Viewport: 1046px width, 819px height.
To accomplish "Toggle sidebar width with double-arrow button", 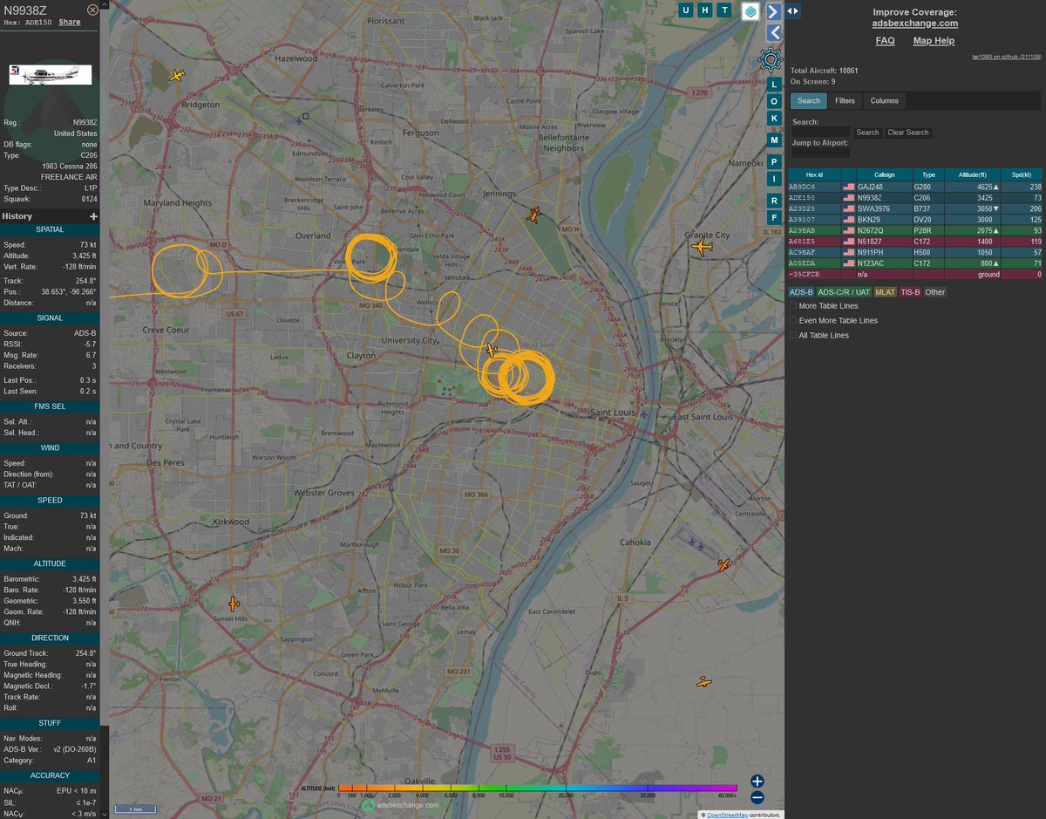I will pyautogui.click(x=792, y=10).
